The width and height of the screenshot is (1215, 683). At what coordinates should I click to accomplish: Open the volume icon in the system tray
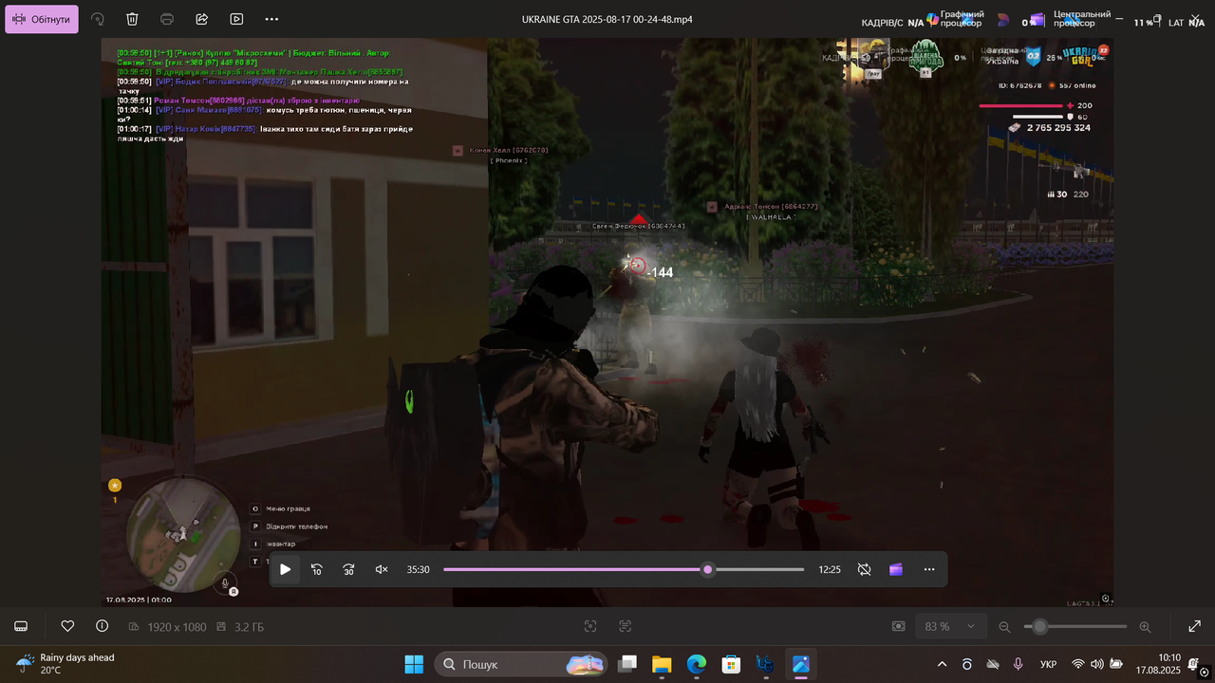click(x=1096, y=664)
